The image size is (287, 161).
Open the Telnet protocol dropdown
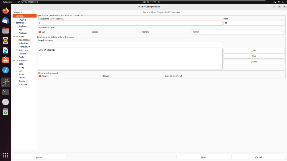pyautogui.click(x=238, y=32)
